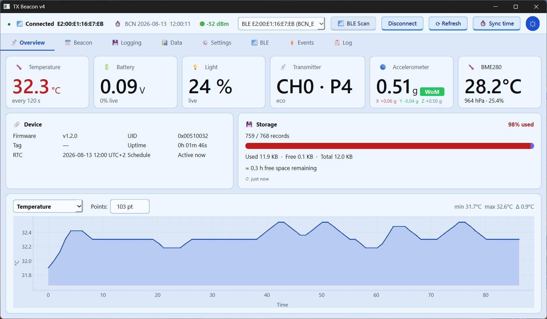Click '0.3 h free space remaining' text
The height and width of the screenshot is (319, 547).
point(281,168)
